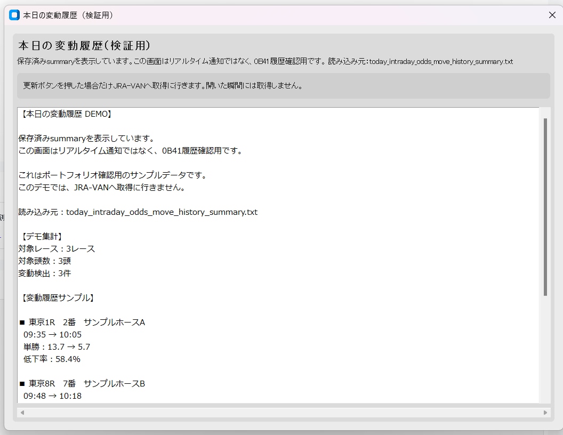The height and width of the screenshot is (435, 563).
Task: Click the line これはポートフォリオ確認用のサンプルデータです。
Action: 113,175
